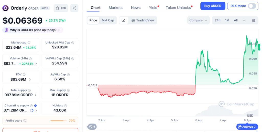Click the Buy ORDER button
262x132 pixels.
point(213,6)
